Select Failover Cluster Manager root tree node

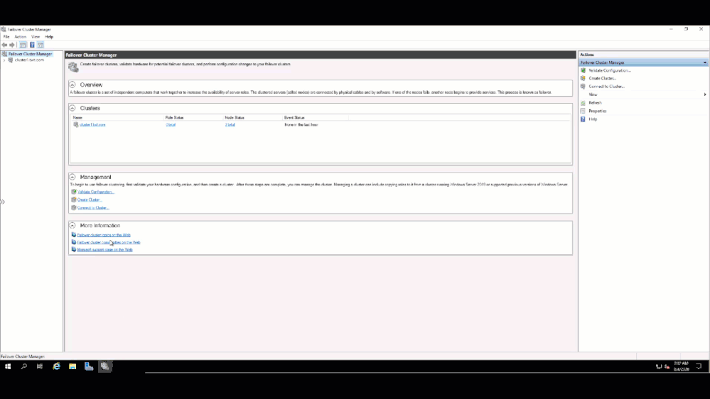(x=30, y=54)
